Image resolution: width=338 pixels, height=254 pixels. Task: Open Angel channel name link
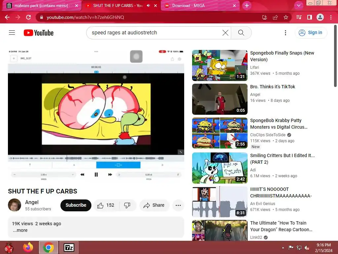point(32,202)
